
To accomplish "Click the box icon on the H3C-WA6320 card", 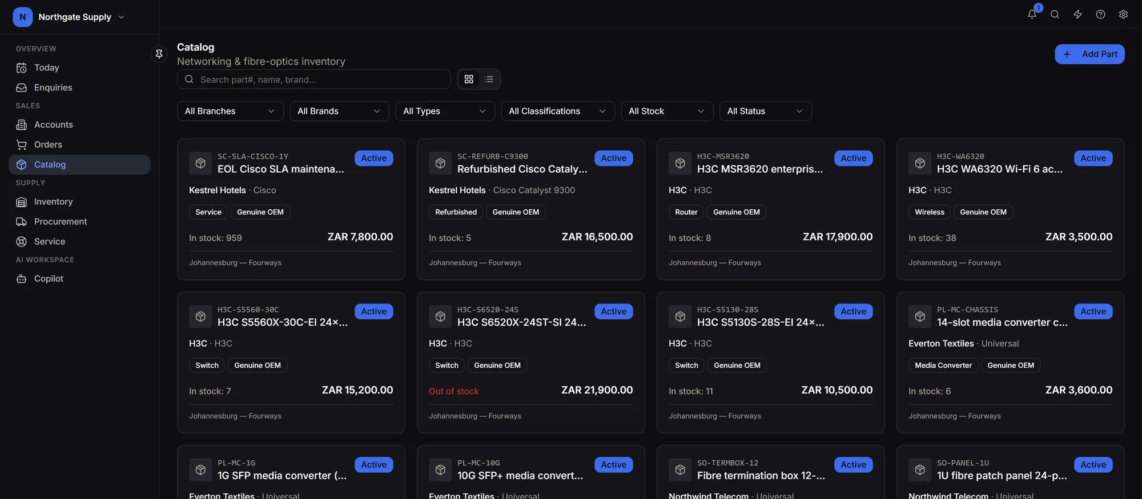I will (x=920, y=163).
